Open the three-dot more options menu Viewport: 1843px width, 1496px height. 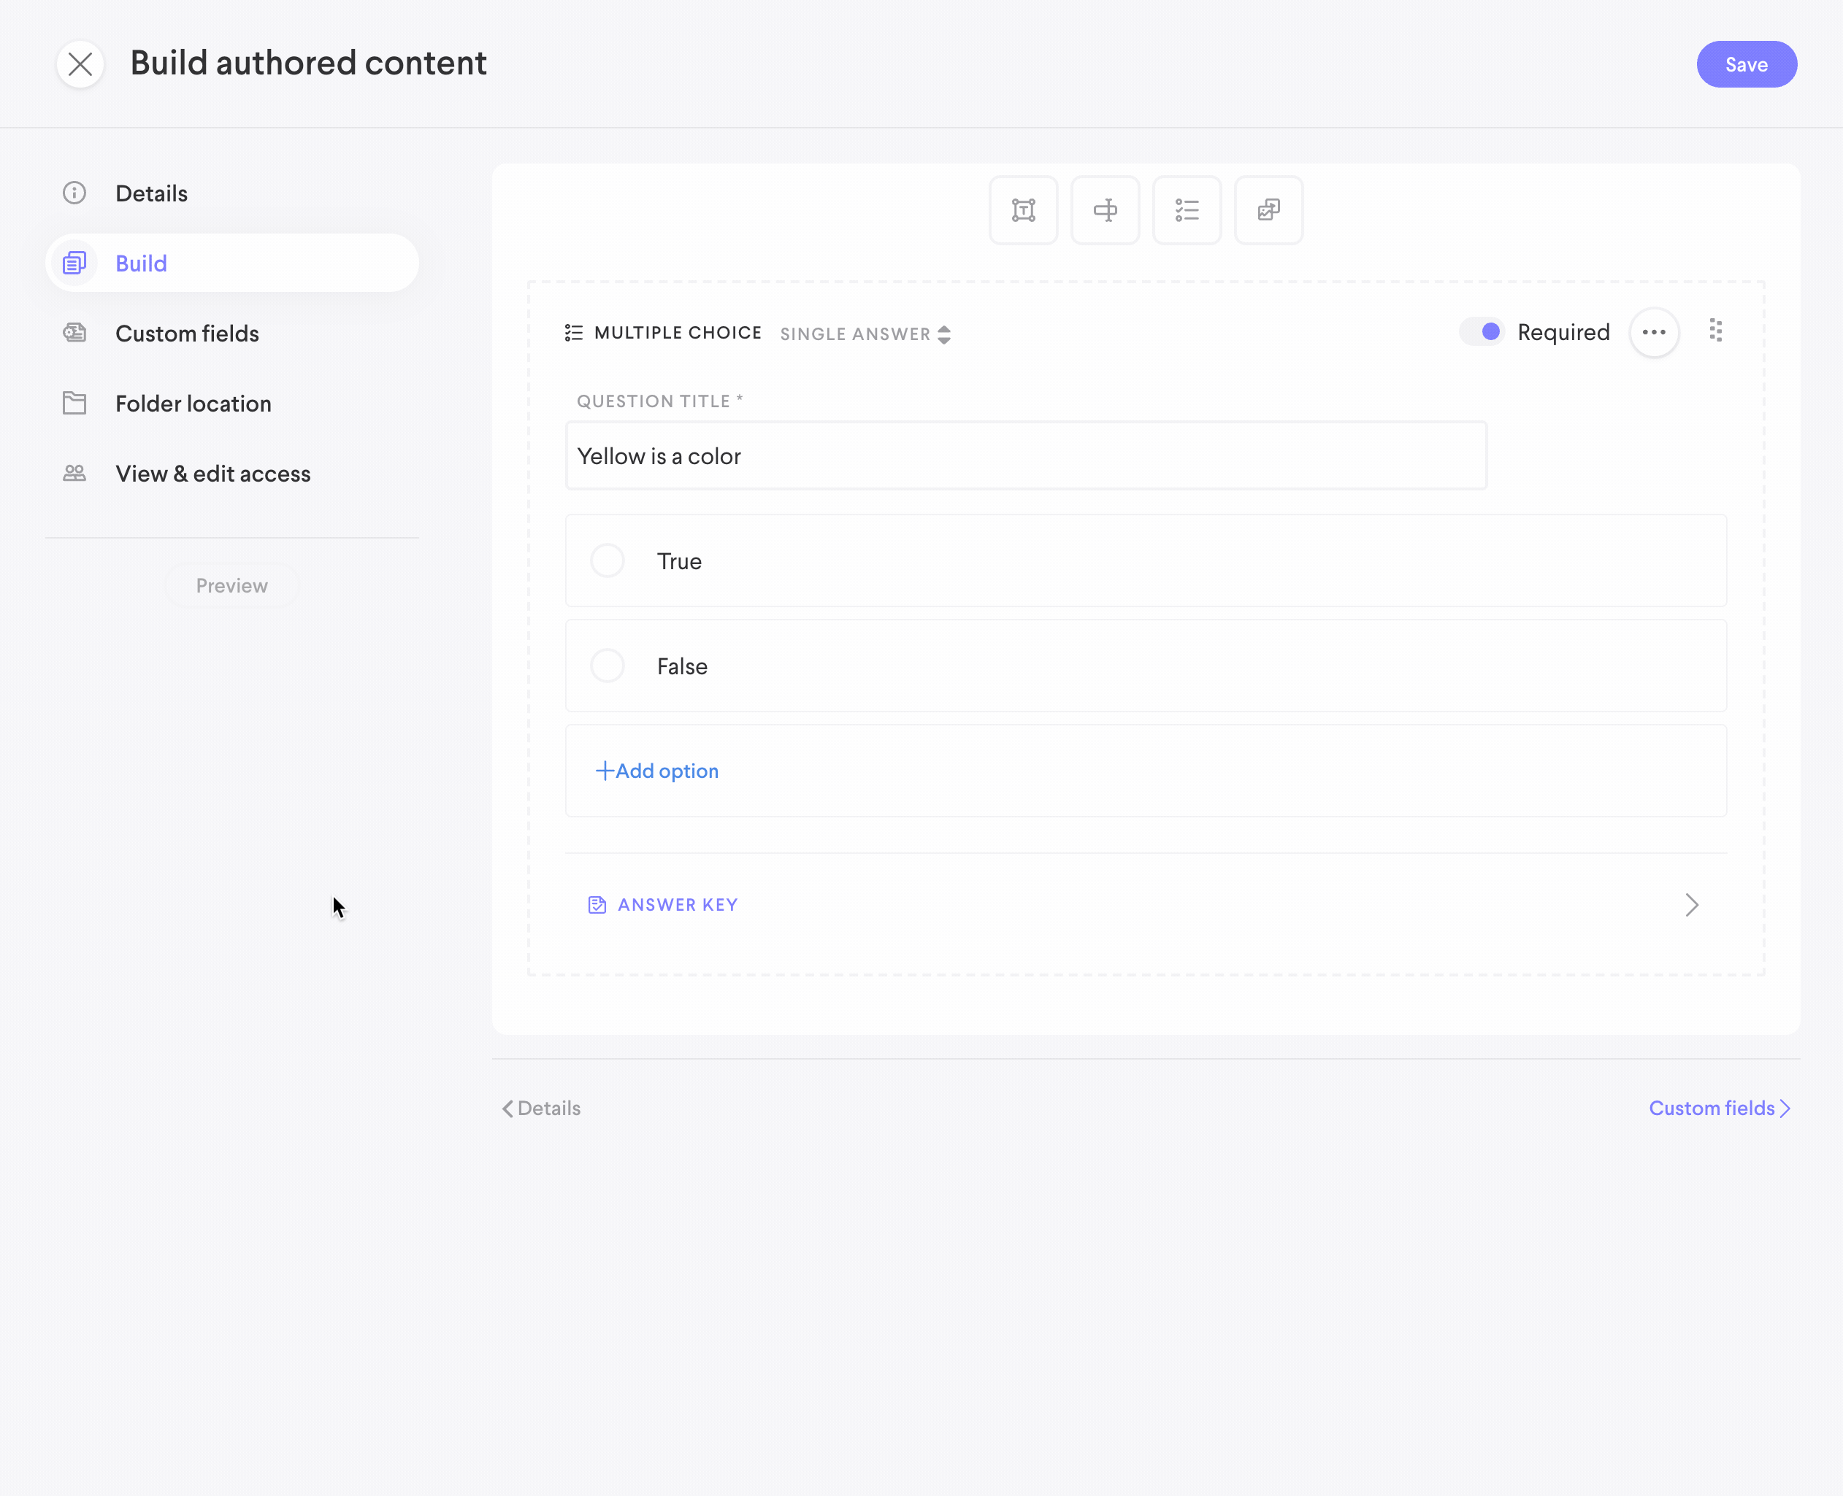pos(1653,333)
